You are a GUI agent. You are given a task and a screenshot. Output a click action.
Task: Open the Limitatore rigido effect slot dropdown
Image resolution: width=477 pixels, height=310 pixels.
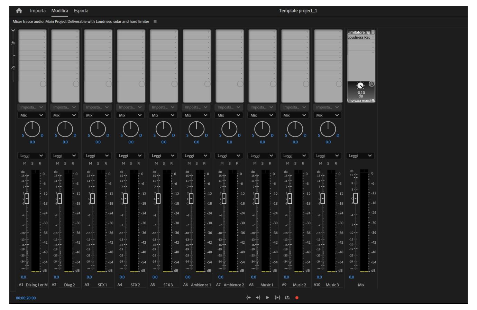click(x=373, y=32)
